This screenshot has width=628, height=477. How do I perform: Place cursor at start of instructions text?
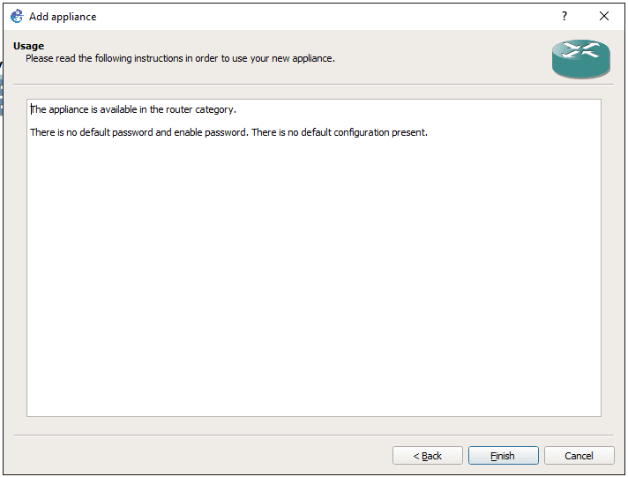[x=31, y=109]
